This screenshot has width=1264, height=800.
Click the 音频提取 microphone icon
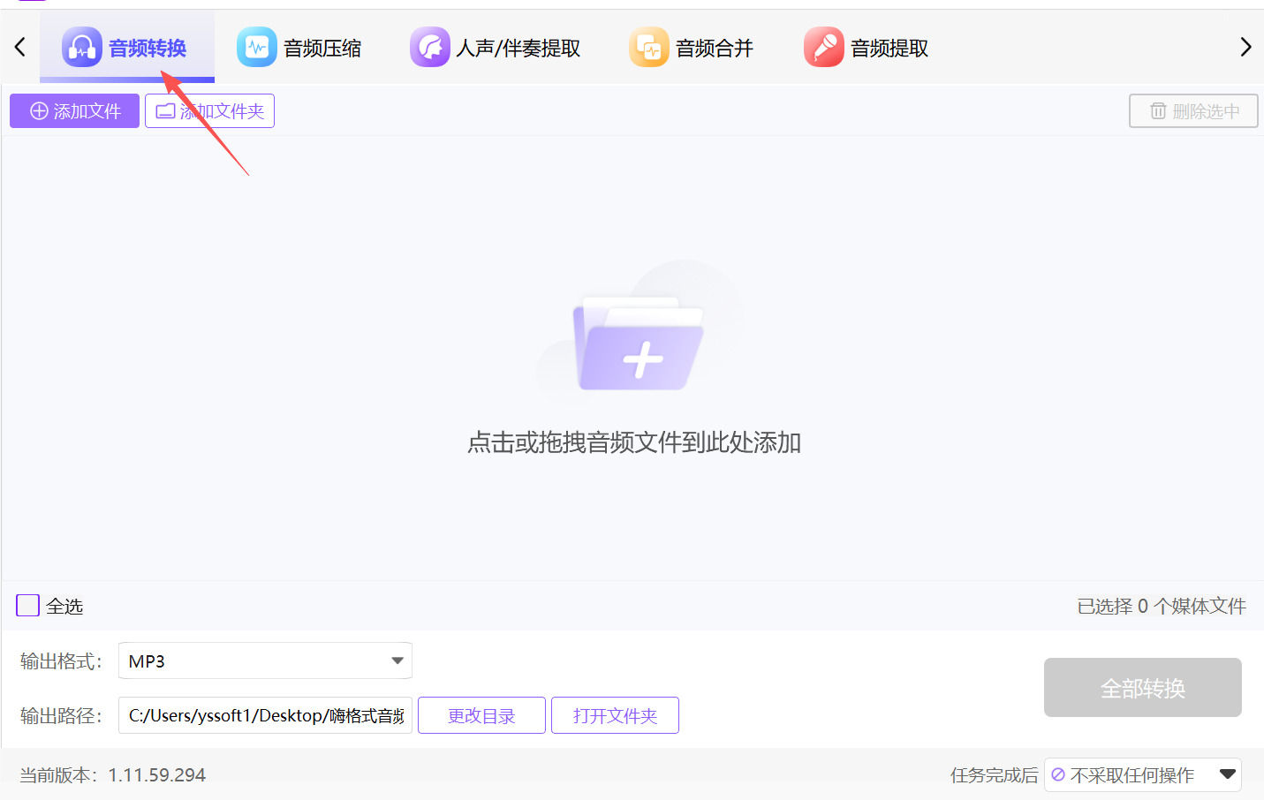click(824, 48)
